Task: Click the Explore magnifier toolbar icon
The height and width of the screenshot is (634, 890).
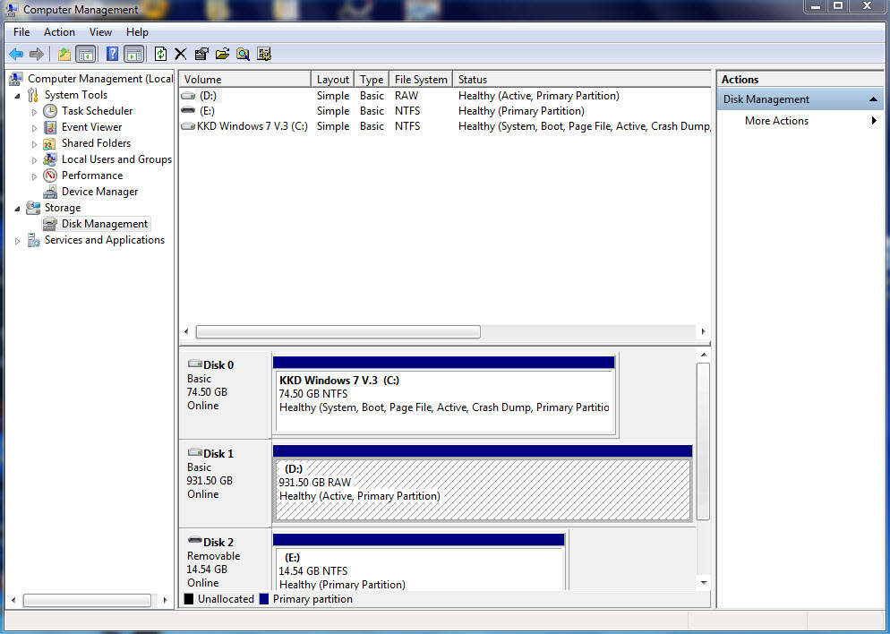Action: (243, 54)
